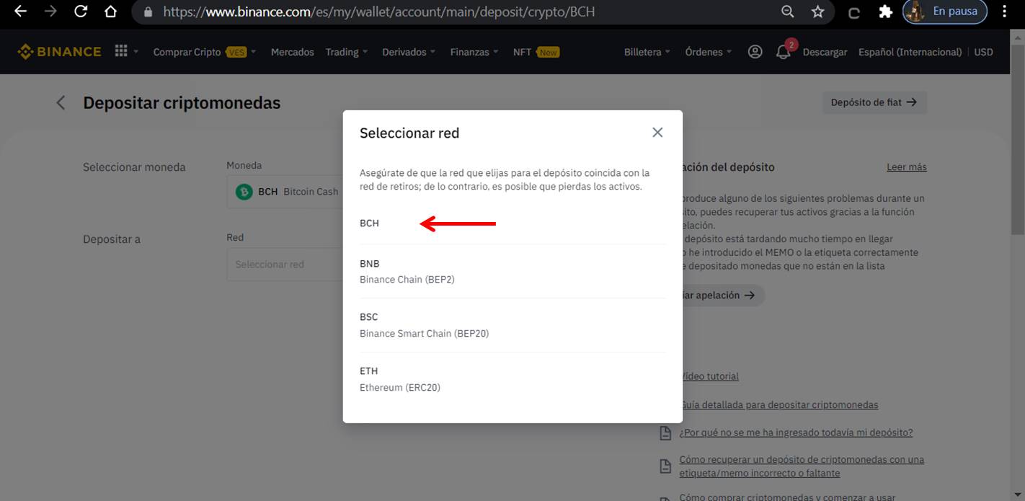The width and height of the screenshot is (1025, 501).
Task: Click document icon beside '¿Por qué no se me ha ingresado'
Action: [x=666, y=433]
